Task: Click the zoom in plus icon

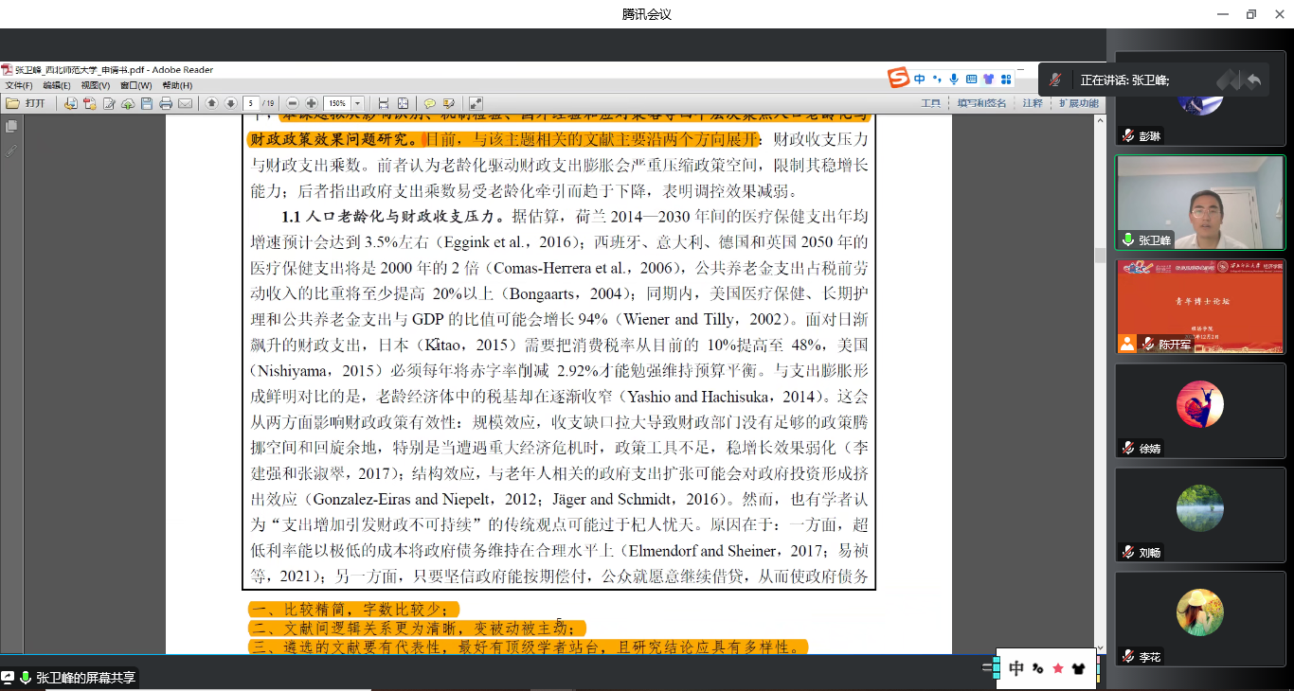Action: (312, 103)
